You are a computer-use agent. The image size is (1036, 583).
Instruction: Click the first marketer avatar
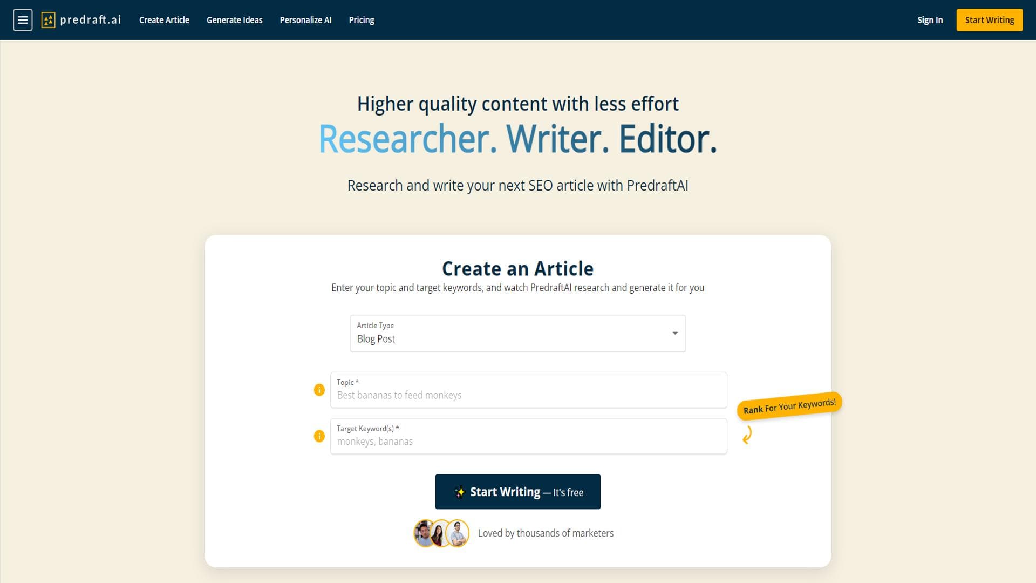pyautogui.click(x=425, y=533)
